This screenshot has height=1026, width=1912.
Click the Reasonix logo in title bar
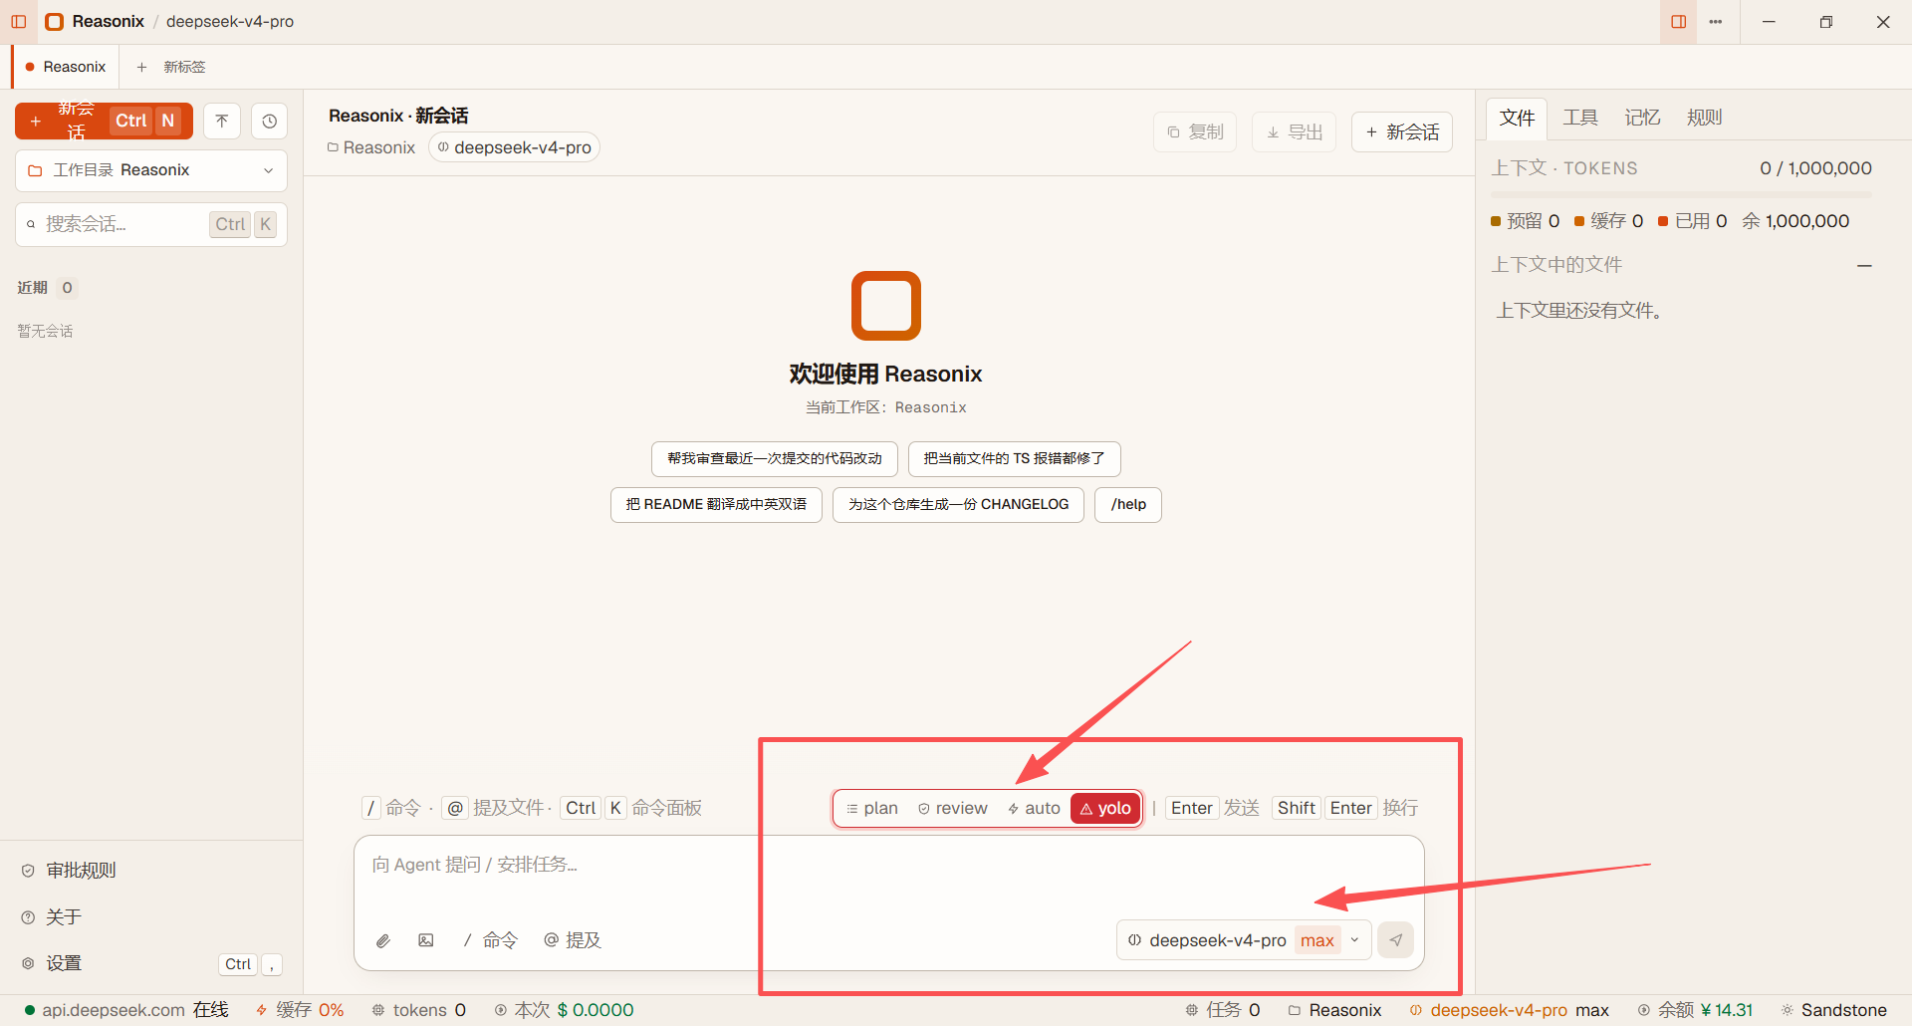coord(55,21)
